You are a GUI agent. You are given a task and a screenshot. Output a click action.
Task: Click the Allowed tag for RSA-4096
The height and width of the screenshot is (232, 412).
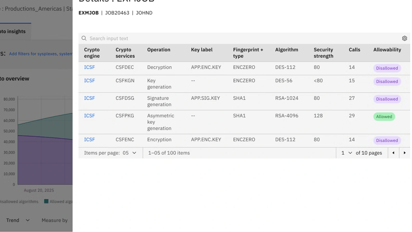[384, 117]
